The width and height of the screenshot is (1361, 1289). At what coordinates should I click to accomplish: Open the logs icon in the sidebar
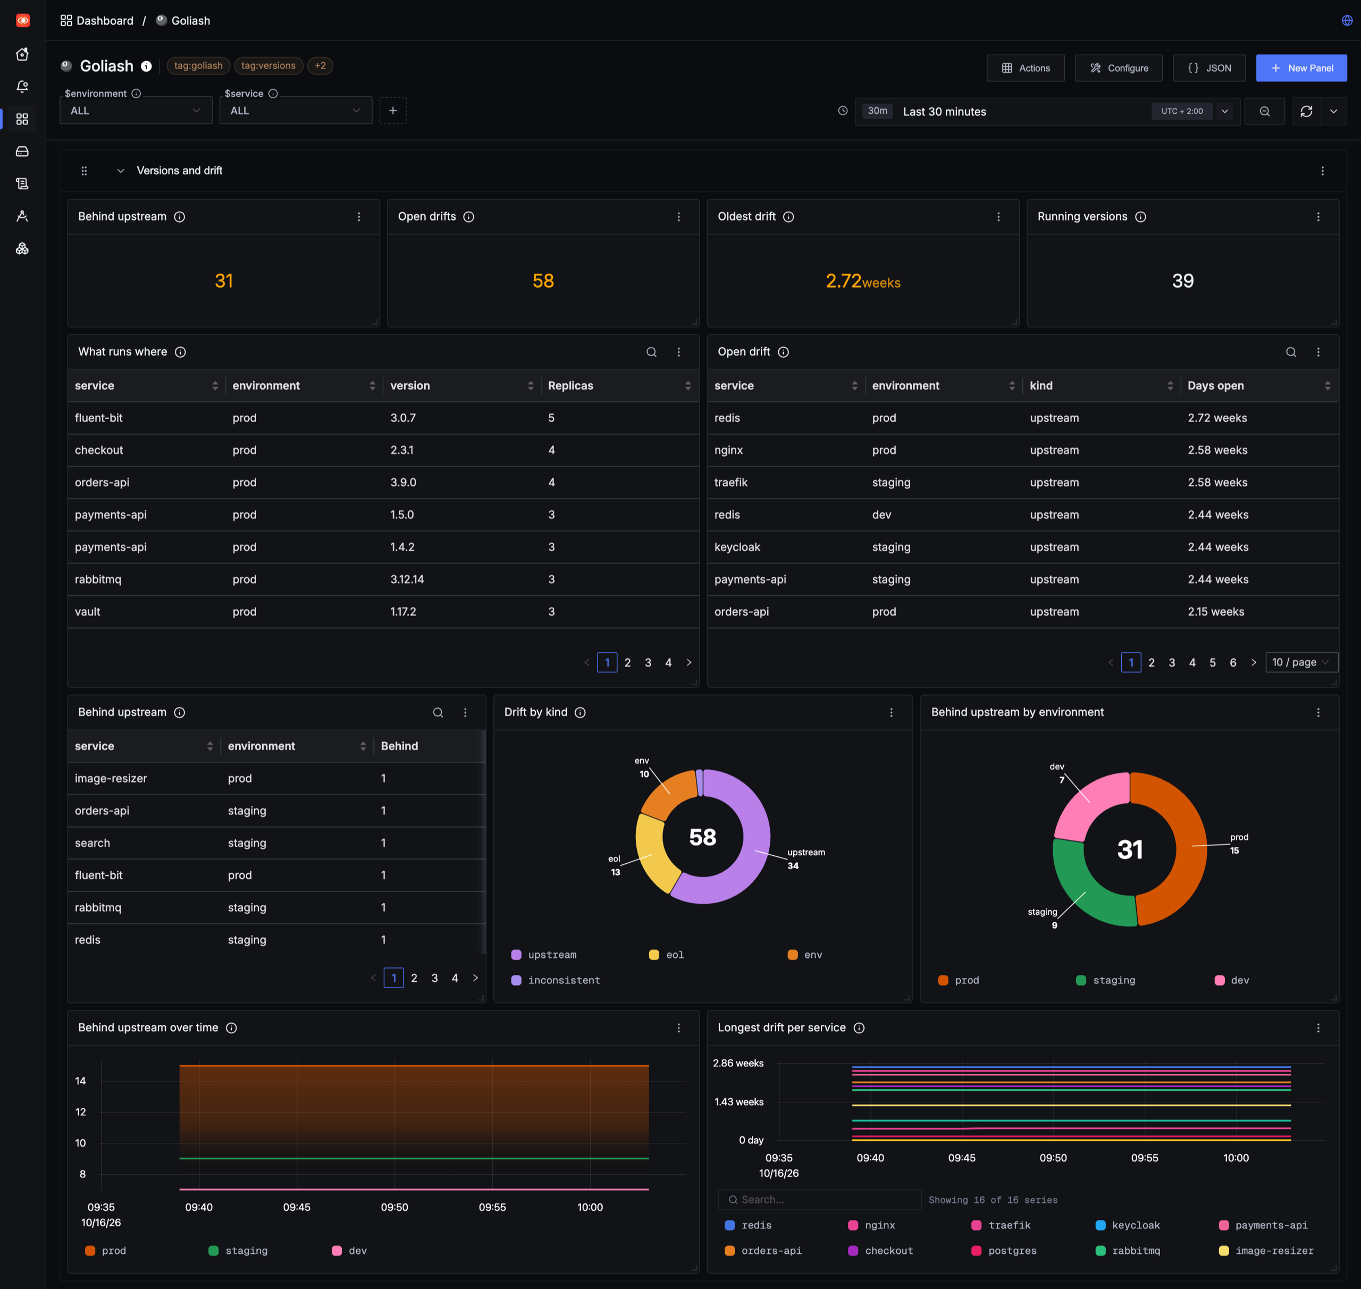(x=22, y=183)
